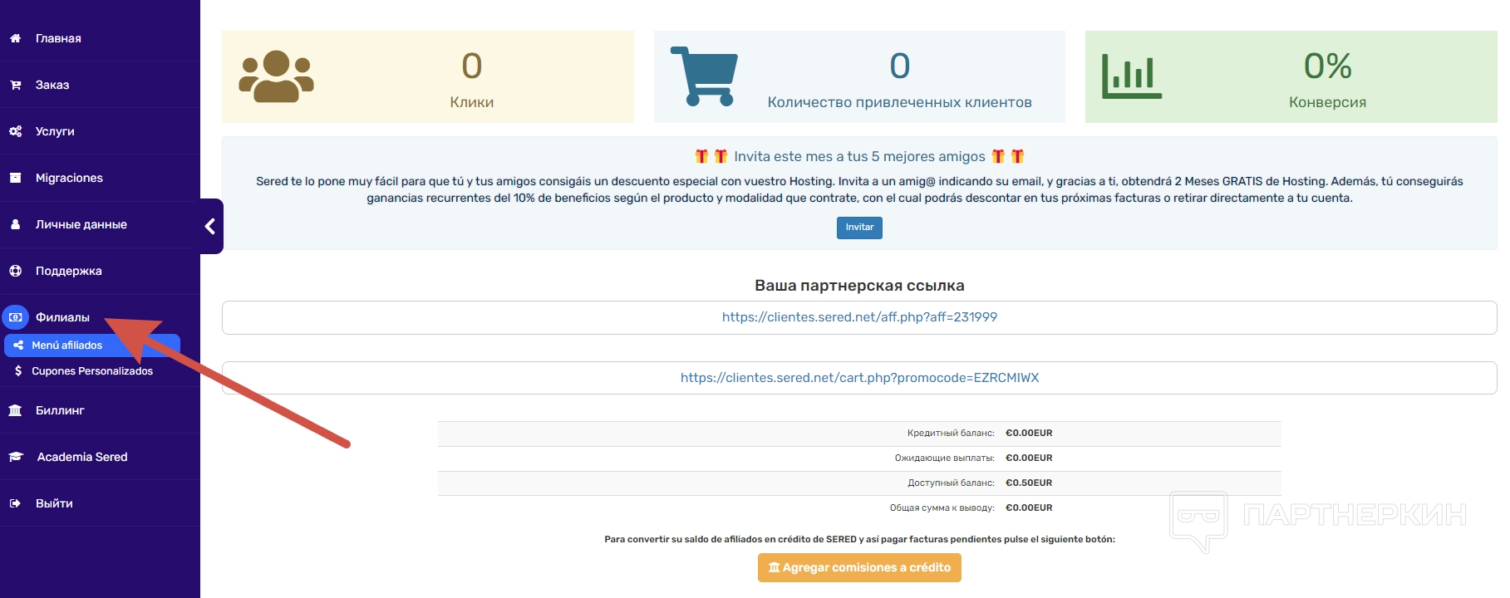Image resolution: width=1510 pixels, height=598 pixels.
Task: Click the Доступный баланс amount €0.50EUR
Action: pyautogui.click(x=1029, y=483)
